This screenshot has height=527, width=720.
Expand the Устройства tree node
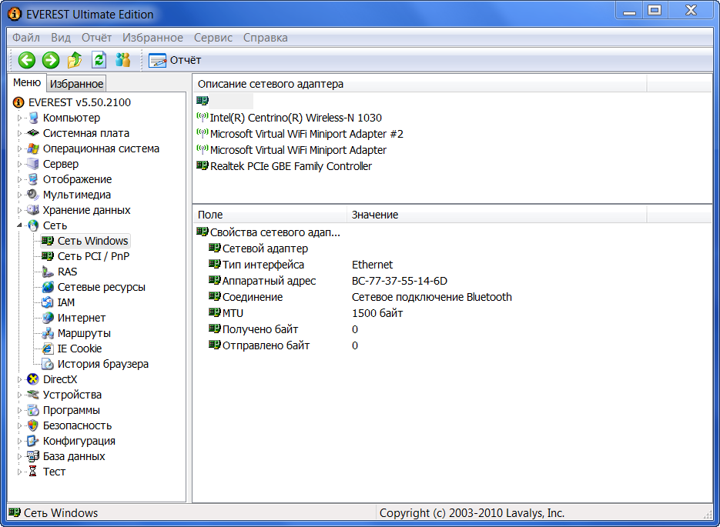[x=19, y=395]
